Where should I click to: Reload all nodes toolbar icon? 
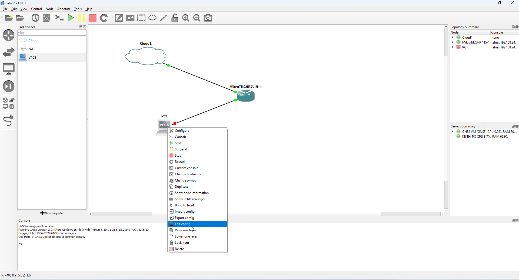click(104, 18)
